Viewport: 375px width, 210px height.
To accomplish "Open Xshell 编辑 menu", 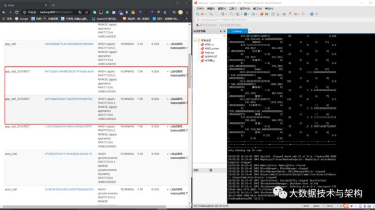I will point(211,9).
